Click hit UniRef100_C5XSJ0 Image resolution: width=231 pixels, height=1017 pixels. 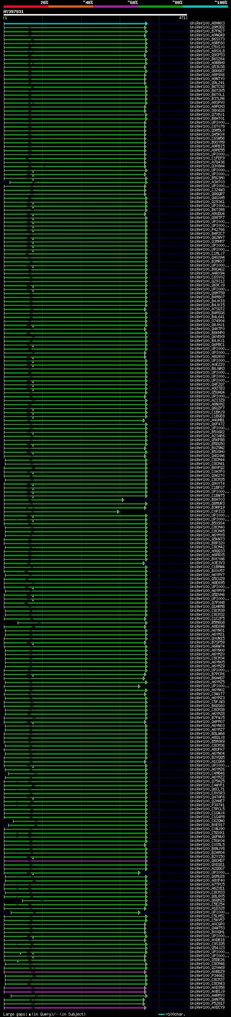[207, 47]
